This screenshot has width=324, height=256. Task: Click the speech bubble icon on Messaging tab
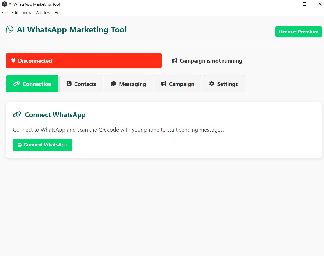coord(114,84)
